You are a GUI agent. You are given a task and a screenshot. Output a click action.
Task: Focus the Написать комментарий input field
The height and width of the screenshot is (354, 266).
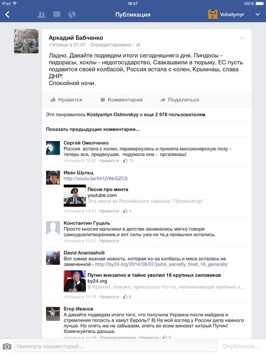[116, 346]
